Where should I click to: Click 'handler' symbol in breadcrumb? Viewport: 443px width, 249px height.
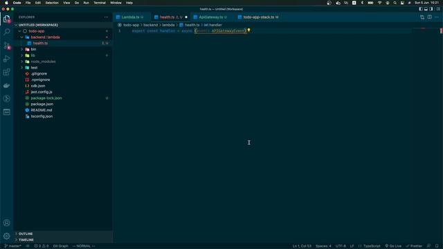click(x=213, y=25)
